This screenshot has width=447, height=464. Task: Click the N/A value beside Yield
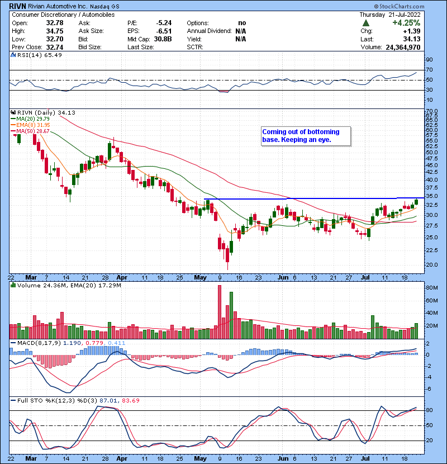click(x=241, y=39)
